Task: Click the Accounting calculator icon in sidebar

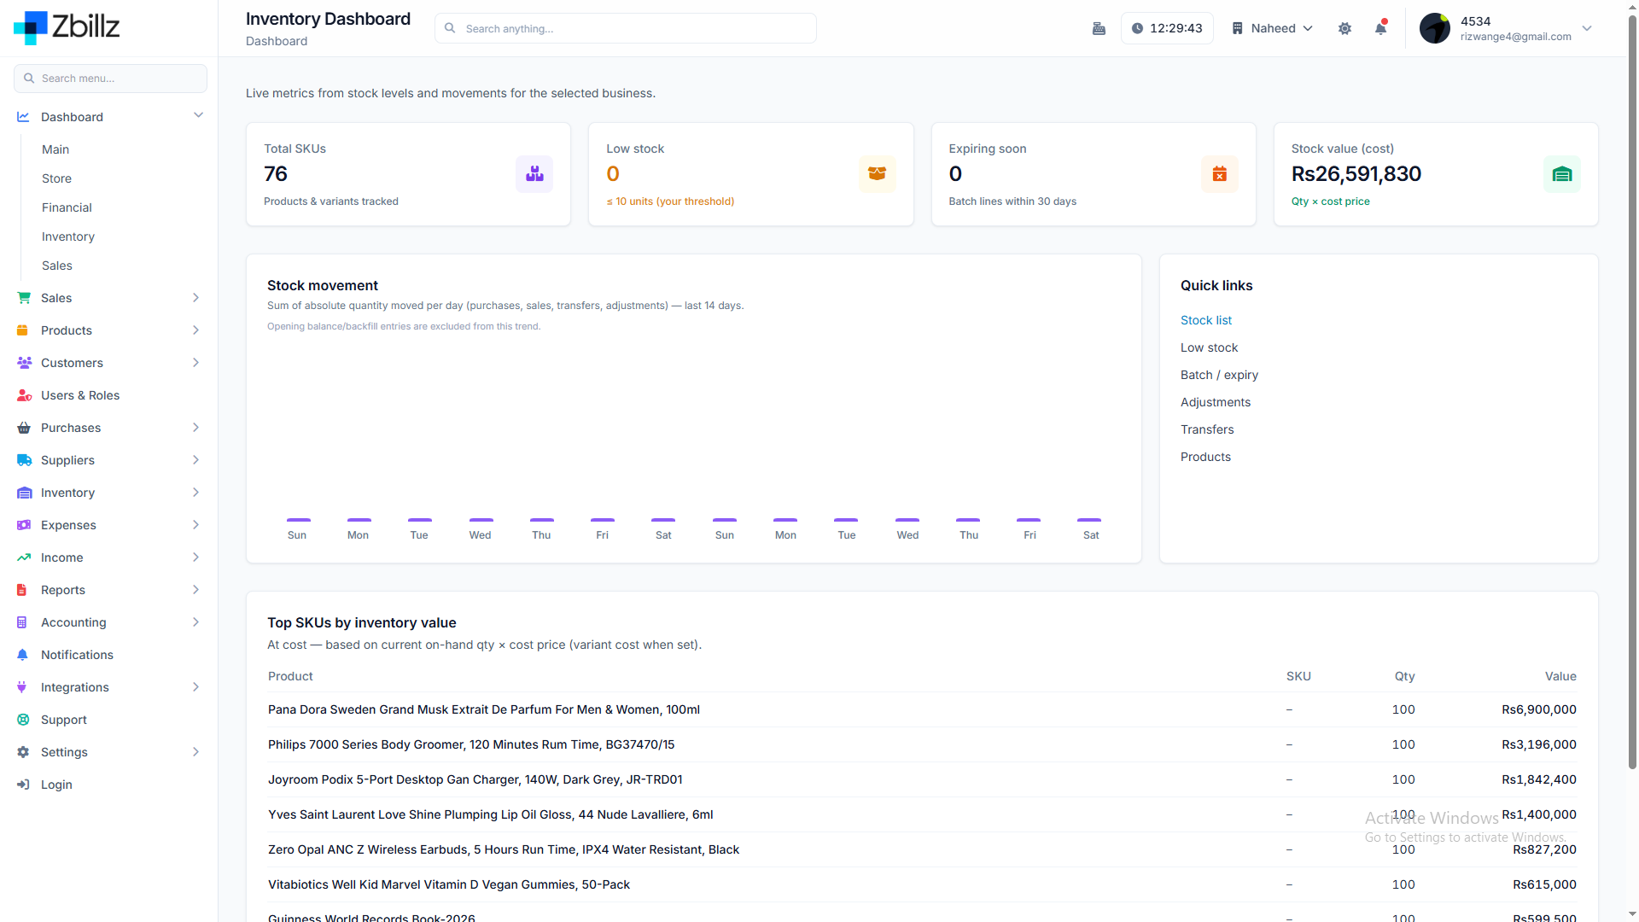Action: point(22,622)
